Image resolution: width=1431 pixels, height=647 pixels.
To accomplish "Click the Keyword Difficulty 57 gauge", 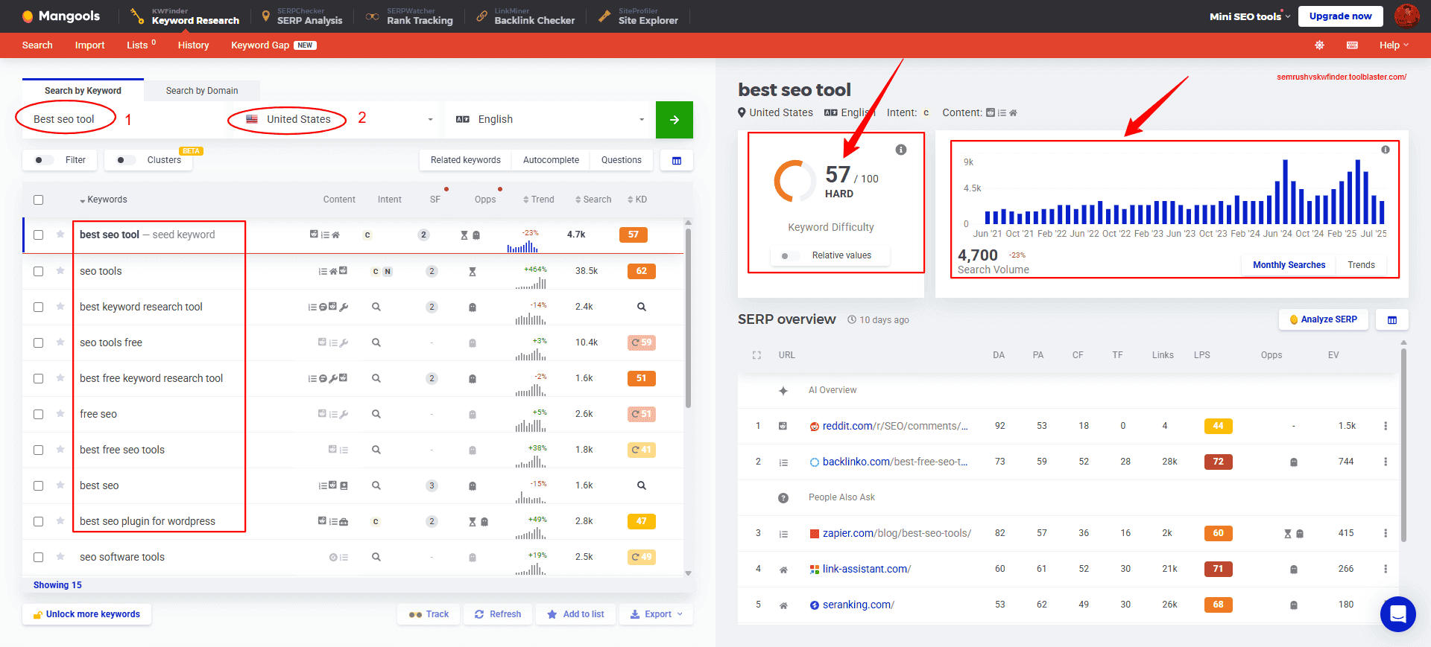I will coord(795,181).
